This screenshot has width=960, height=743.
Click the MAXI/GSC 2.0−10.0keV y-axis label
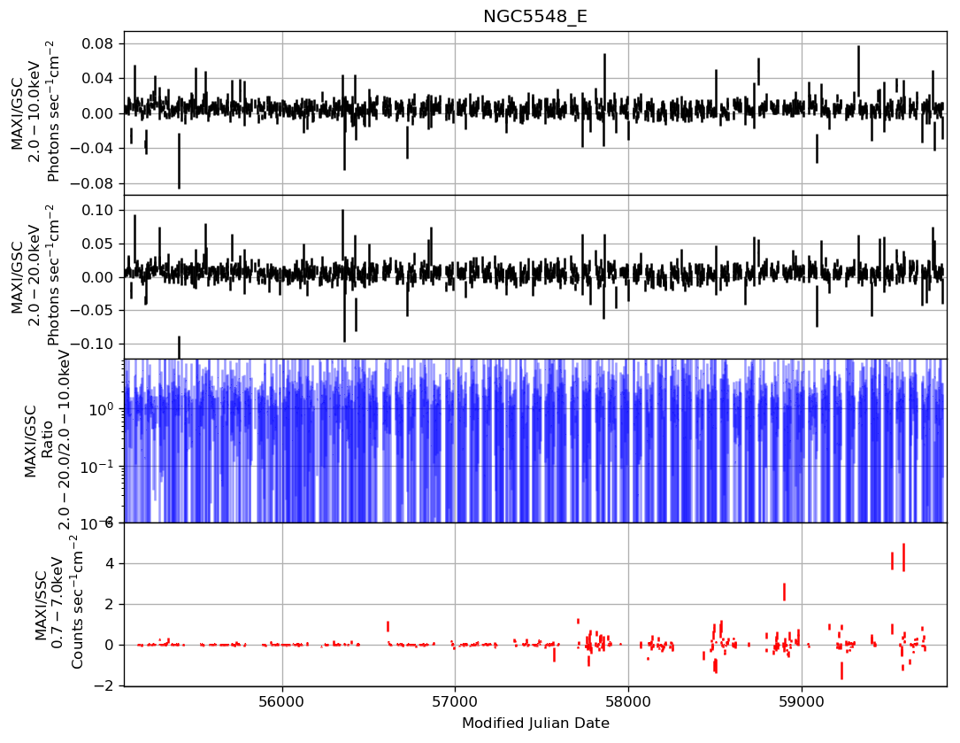pyautogui.click(x=35, y=112)
